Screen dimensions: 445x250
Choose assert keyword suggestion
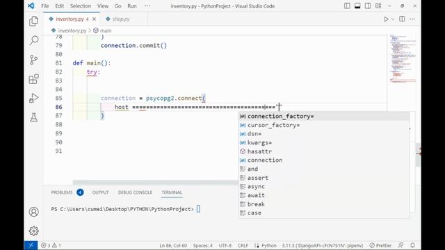(x=324, y=178)
